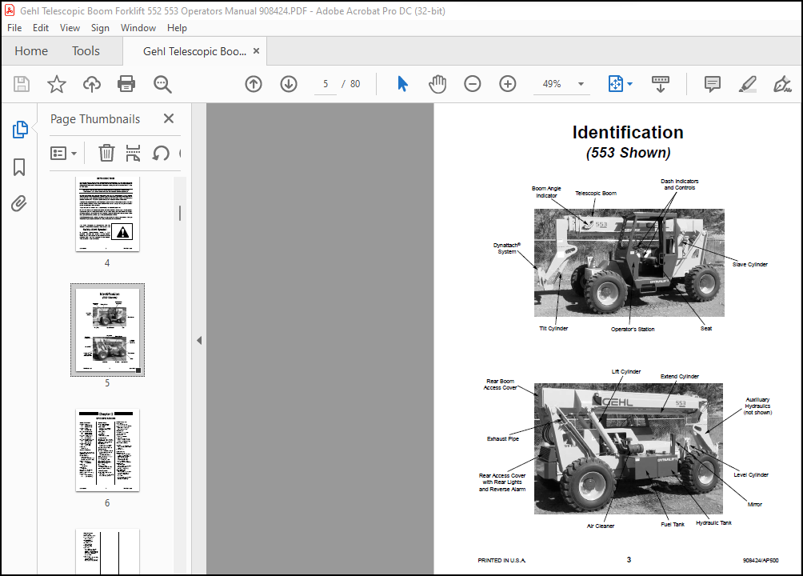Switch to the Home tab
Screen dimensions: 803x576
coord(31,50)
